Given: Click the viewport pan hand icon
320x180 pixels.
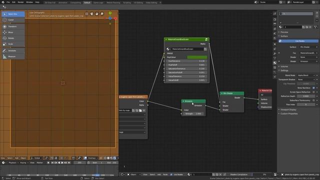Looking at the screenshot, I should point(96,14).
